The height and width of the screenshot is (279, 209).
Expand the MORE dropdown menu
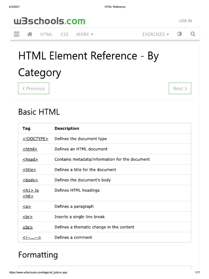pyautogui.click(x=85, y=34)
